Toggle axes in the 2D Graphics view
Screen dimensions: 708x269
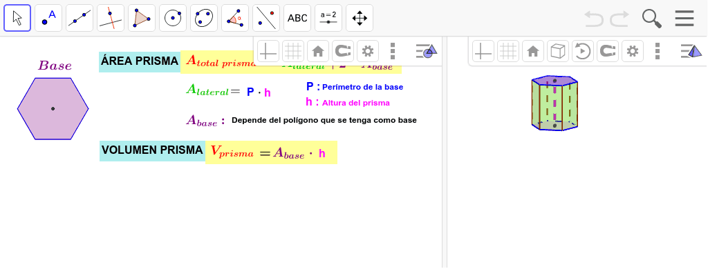point(268,51)
